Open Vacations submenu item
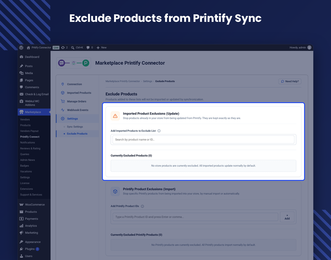This screenshot has height=260, width=331. pos(26,171)
